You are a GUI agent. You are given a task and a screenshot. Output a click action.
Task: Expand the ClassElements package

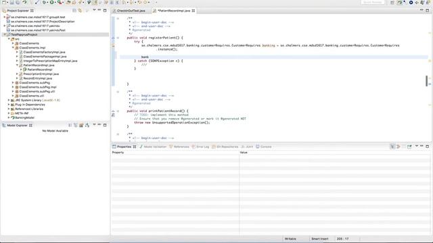point(13,43)
